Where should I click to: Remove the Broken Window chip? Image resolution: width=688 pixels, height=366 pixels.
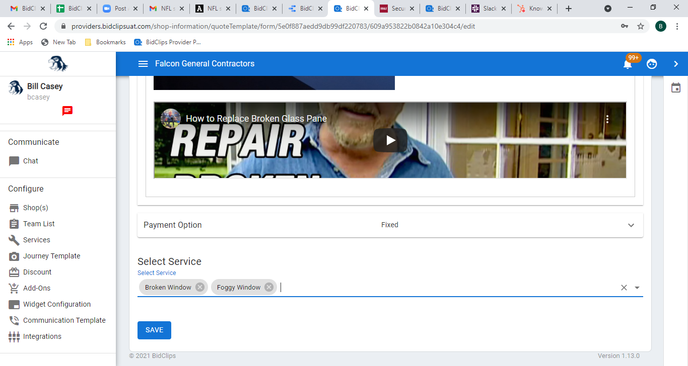(200, 287)
